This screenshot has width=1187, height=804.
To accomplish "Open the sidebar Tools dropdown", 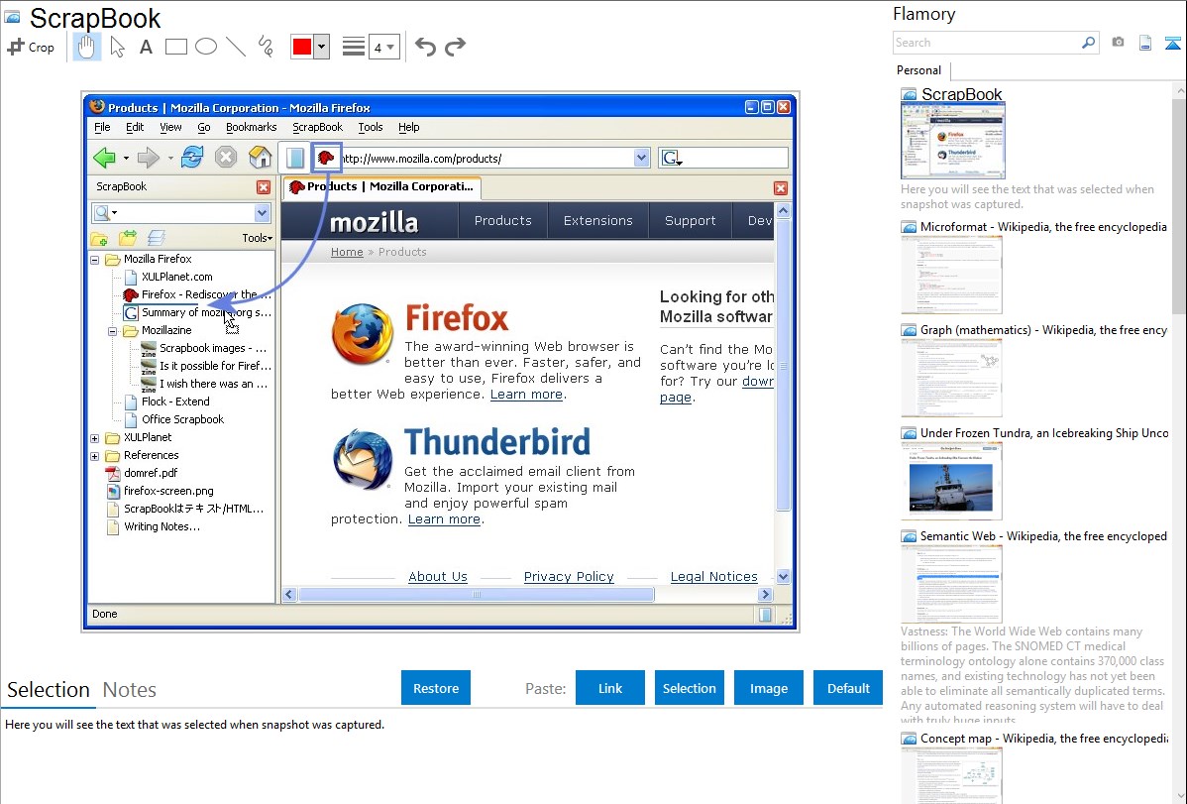I will pyautogui.click(x=257, y=238).
